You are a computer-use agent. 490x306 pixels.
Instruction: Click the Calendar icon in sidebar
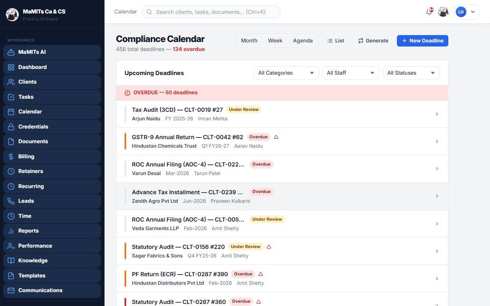coord(11,112)
